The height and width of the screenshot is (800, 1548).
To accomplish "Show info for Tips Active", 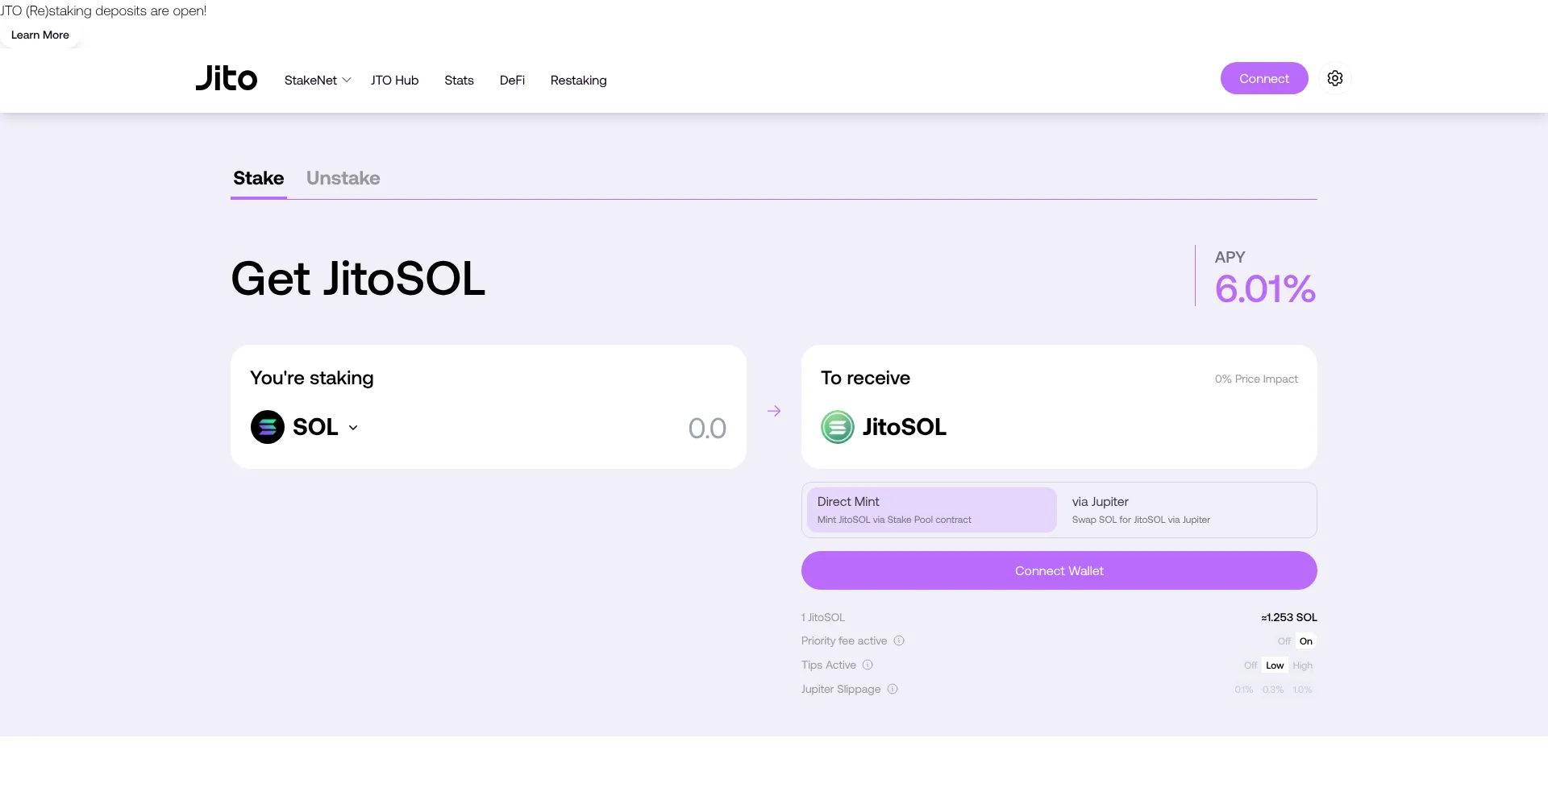I will coord(868,665).
